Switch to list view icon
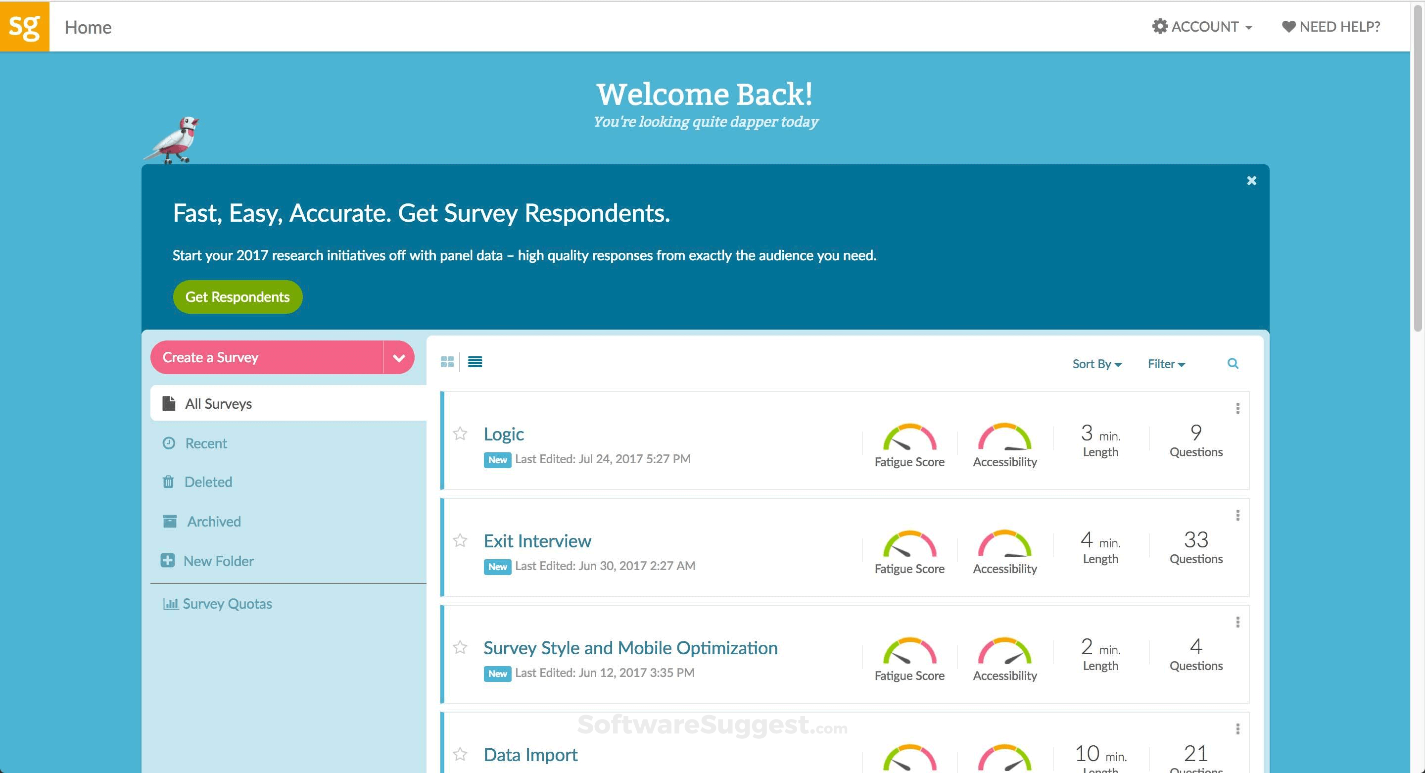 click(x=475, y=362)
